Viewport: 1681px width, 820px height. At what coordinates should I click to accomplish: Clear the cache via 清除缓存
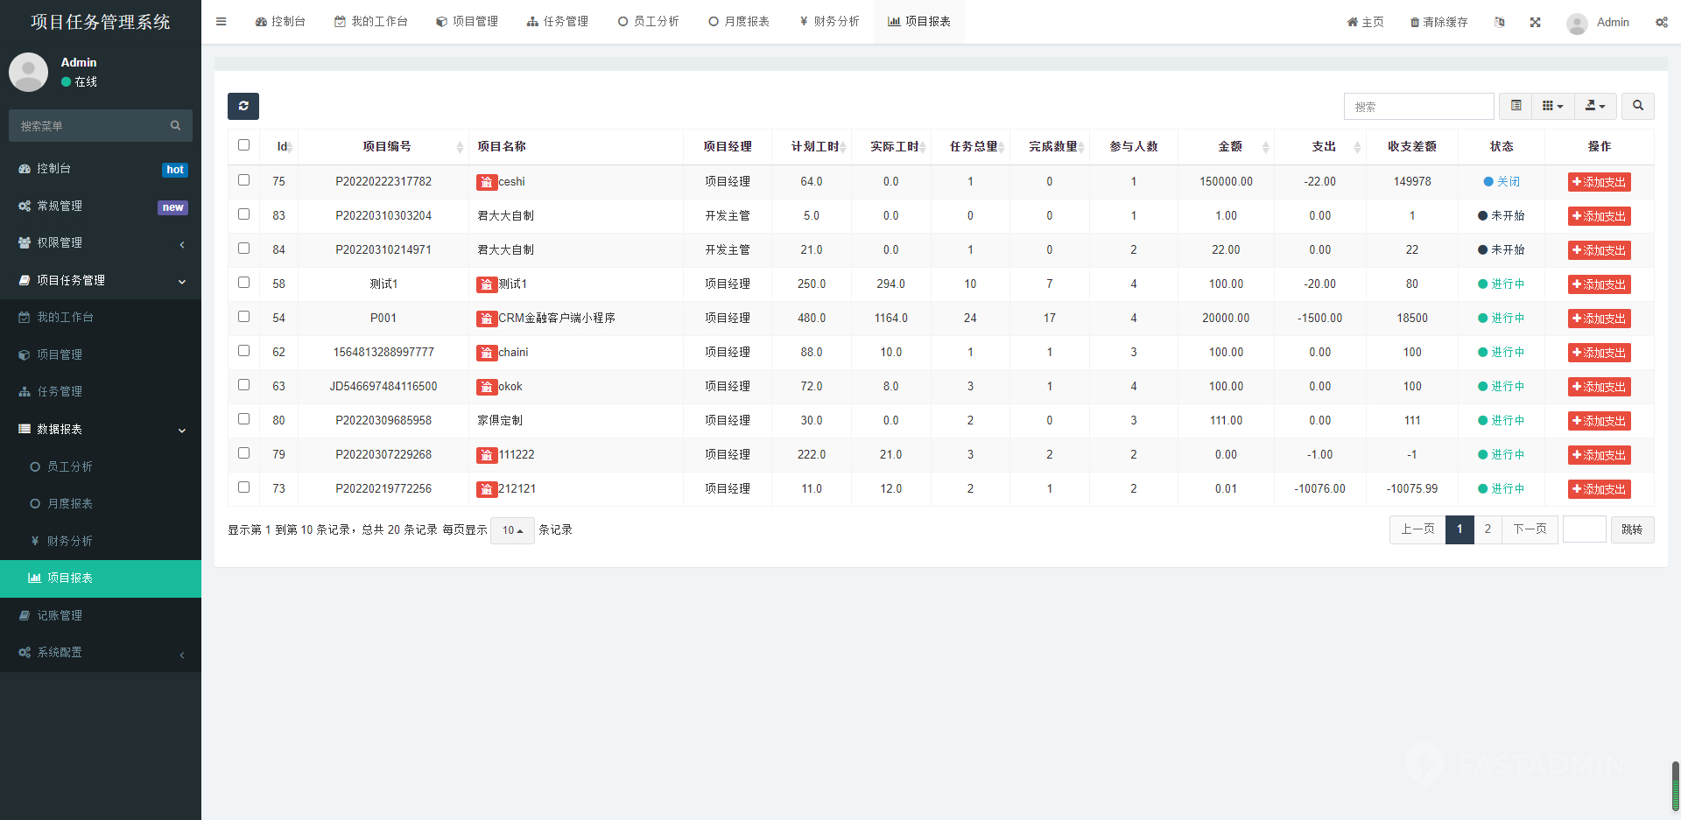coord(1438,22)
